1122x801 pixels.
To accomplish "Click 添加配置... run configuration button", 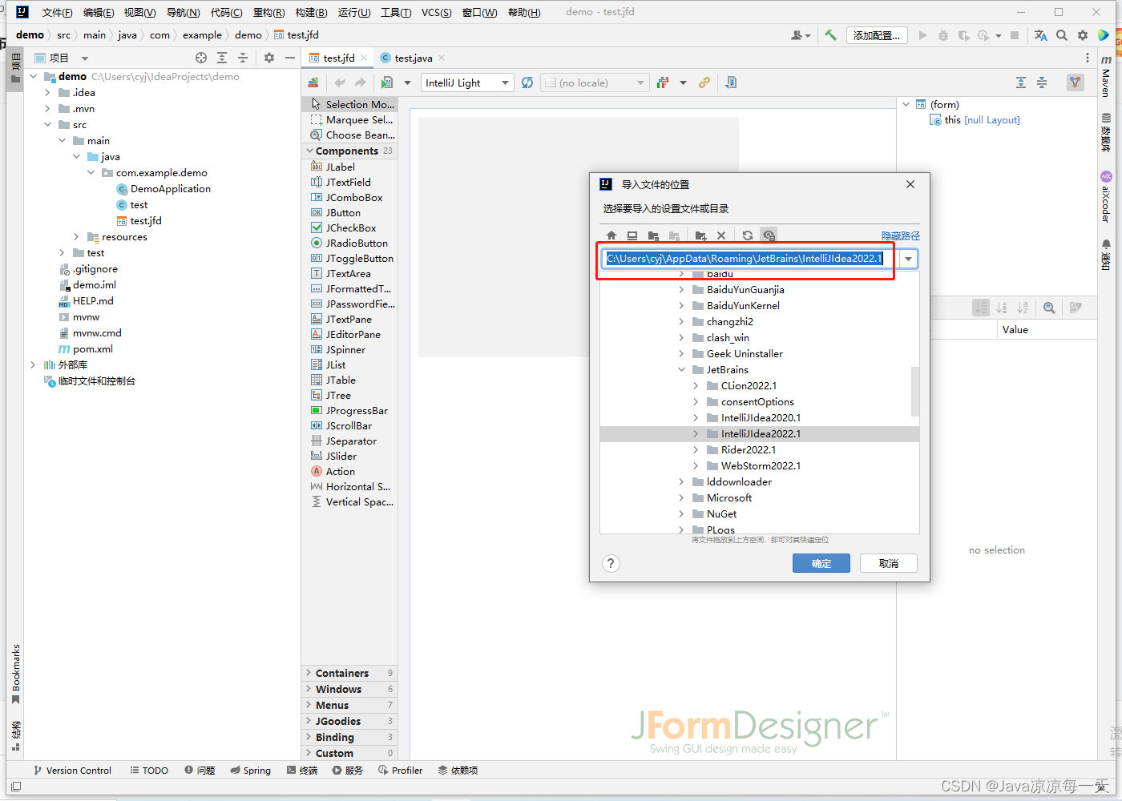I will click(x=877, y=35).
